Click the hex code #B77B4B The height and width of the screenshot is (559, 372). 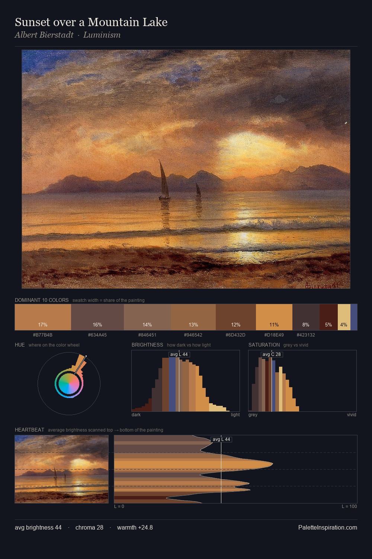coord(43,335)
